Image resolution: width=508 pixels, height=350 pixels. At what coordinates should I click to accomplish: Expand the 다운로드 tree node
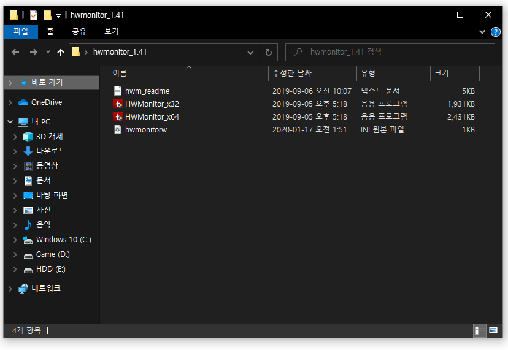click(15, 151)
